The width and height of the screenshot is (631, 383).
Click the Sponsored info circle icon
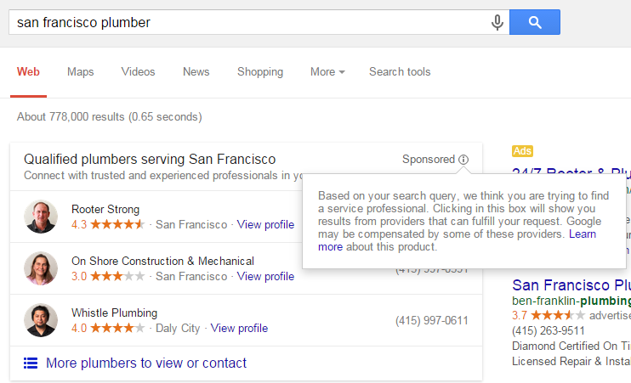(x=463, y=160)
